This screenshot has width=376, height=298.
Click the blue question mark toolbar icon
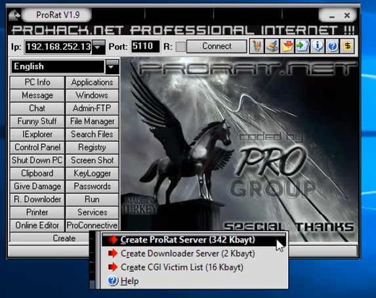click(333, 46)
